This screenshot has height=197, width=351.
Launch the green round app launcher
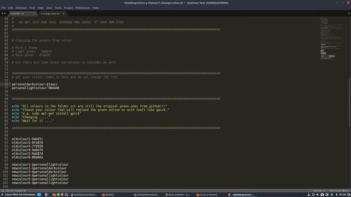point(58,195)
